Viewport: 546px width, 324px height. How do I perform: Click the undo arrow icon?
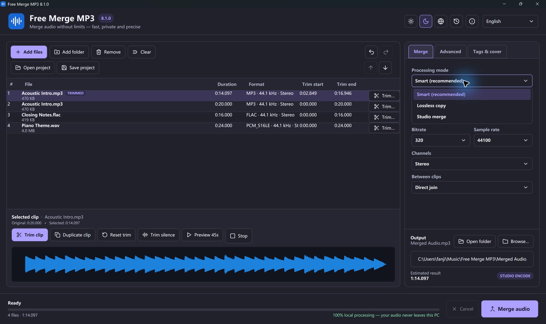point(371,52)
